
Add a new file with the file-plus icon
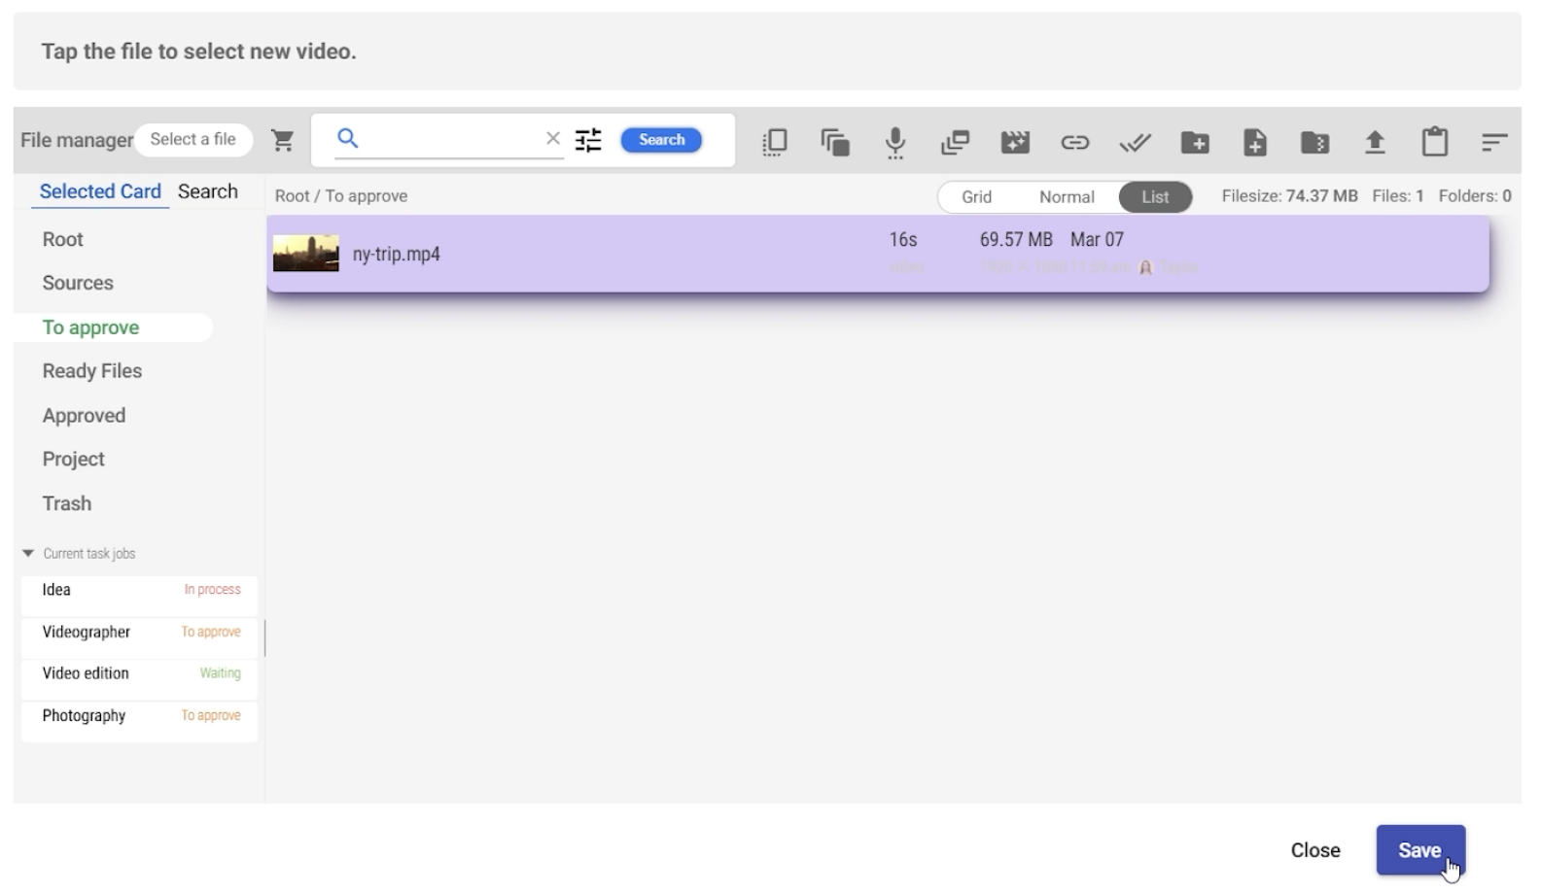(x=1255, y=143)
